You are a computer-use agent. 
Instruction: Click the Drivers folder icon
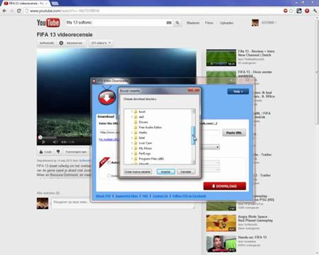136,122
